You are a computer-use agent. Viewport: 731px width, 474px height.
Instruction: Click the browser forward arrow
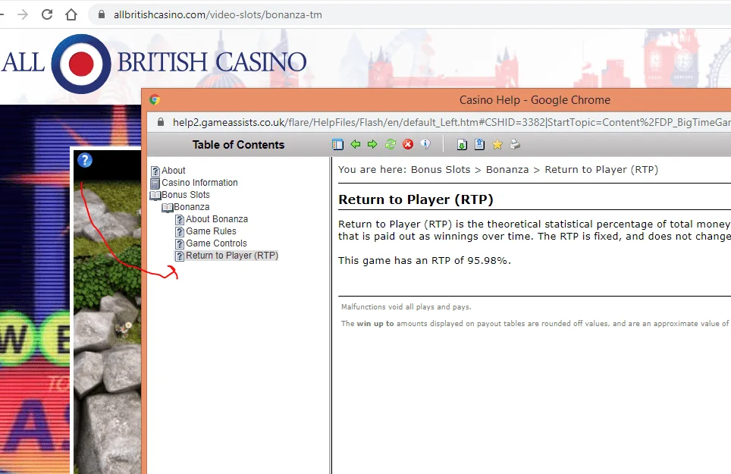click(23, 14)
